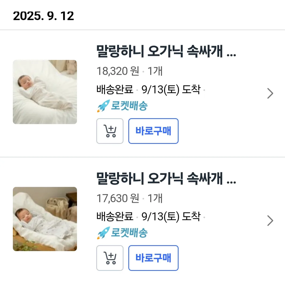Viewport: 285px width, 285px height.
Task: Open details chevron for the 17,630원 order
Action: point(270,221)
